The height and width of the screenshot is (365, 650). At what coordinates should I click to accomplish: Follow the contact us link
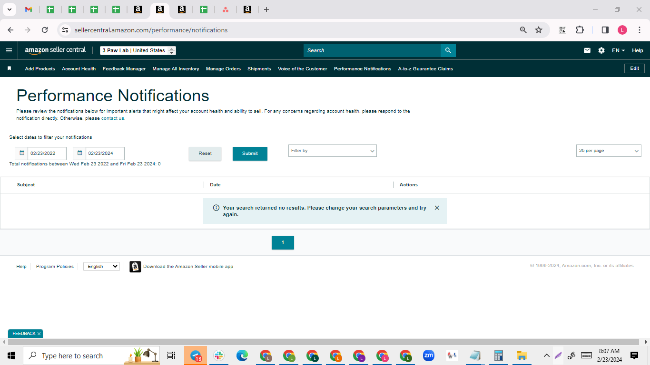click(113, 118)
